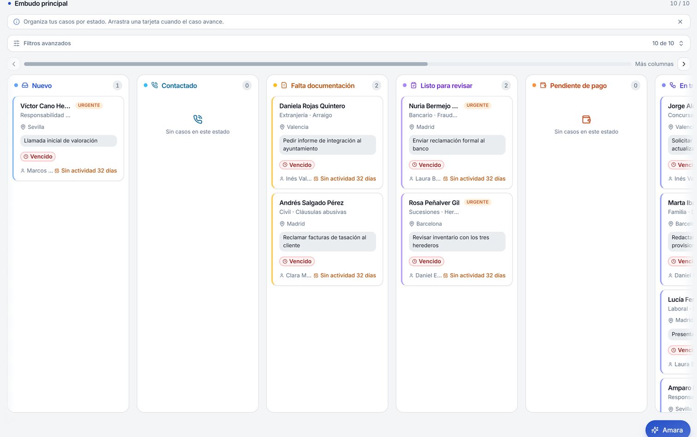Open the Nuevo column heading
The image size is (697, 437).
(x=42, y=86)
